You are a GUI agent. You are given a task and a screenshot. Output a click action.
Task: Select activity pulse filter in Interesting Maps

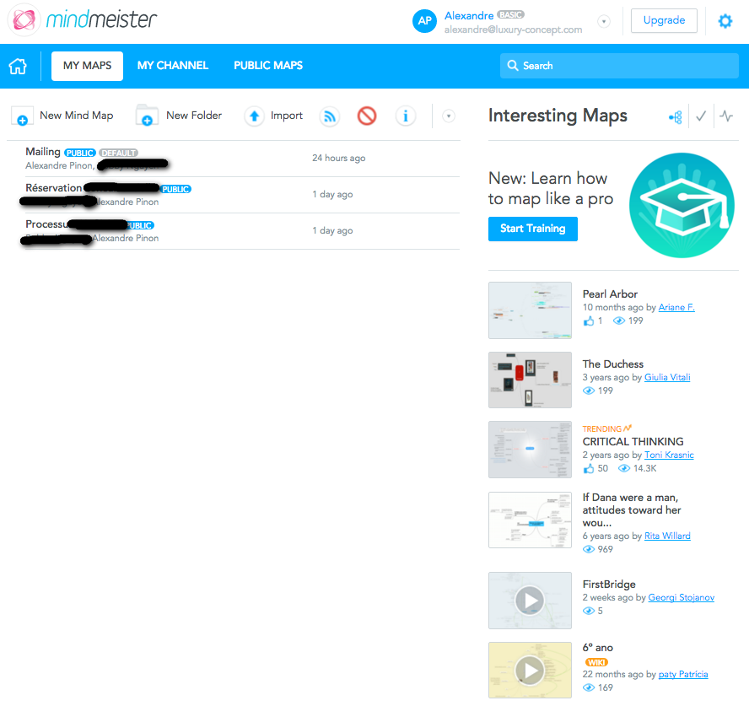726,116
